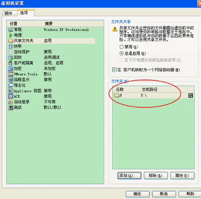Click the Shared Folders (共享文件夹) folder icon
201x199 pixels.
[x=11, y=41]
